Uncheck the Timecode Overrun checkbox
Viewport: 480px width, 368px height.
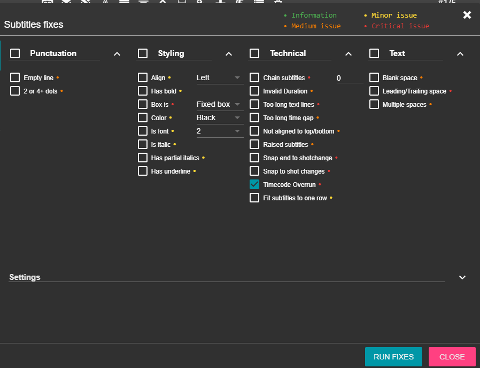254,185
